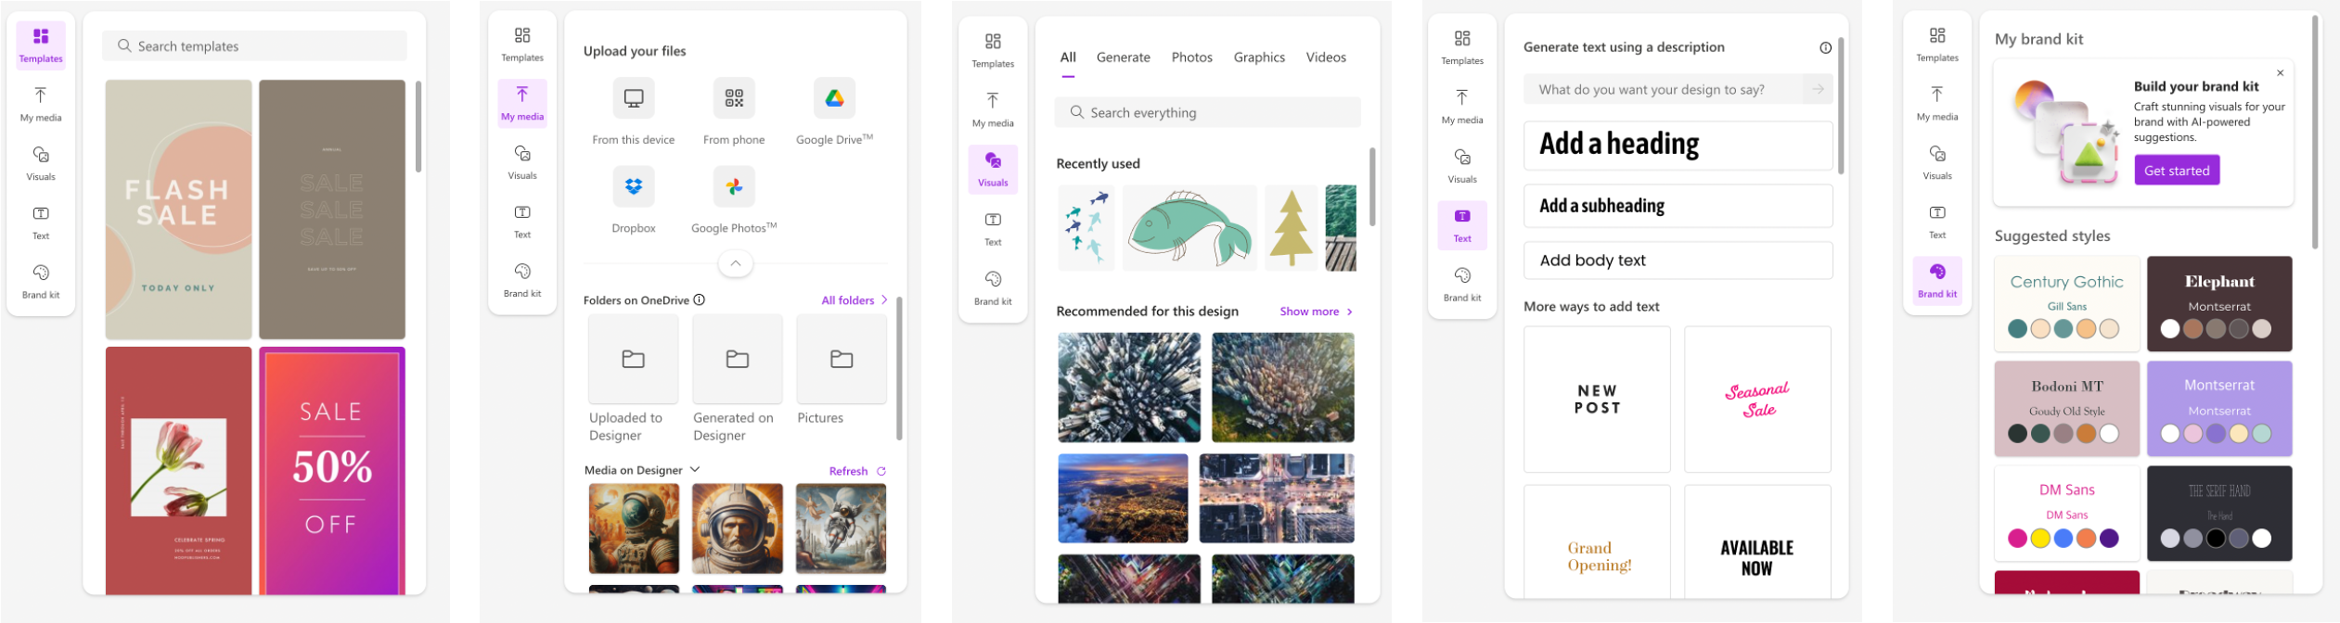Click the Get started button

2177,170
